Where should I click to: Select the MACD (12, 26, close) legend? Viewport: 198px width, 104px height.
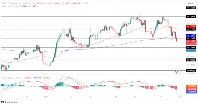click(12, 78)
